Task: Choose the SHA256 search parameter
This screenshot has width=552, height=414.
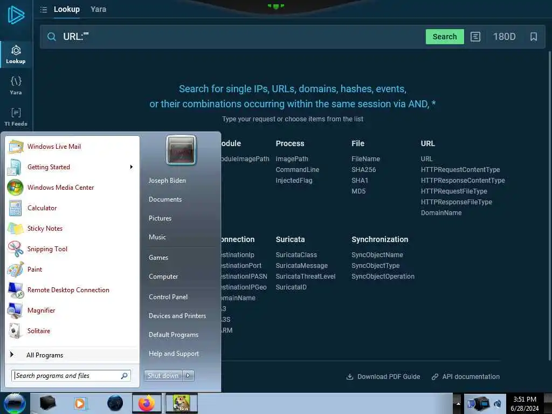Action: click(364, 170)
